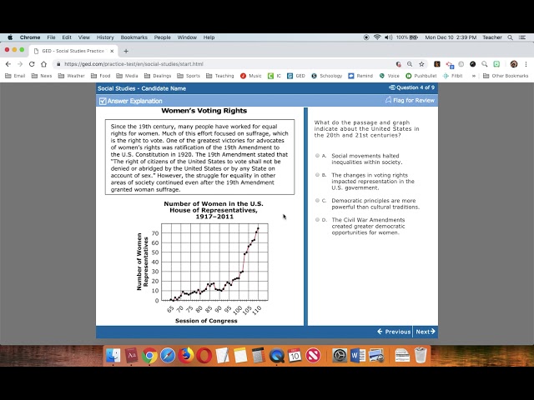Open the Schoology bookmark
This screenshot has height=400, width=534.
[326, 76]
